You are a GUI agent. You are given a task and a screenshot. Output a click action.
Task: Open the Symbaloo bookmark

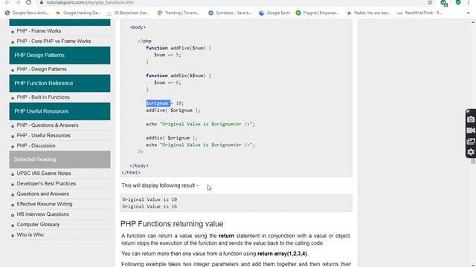click(x=230, y=13)
